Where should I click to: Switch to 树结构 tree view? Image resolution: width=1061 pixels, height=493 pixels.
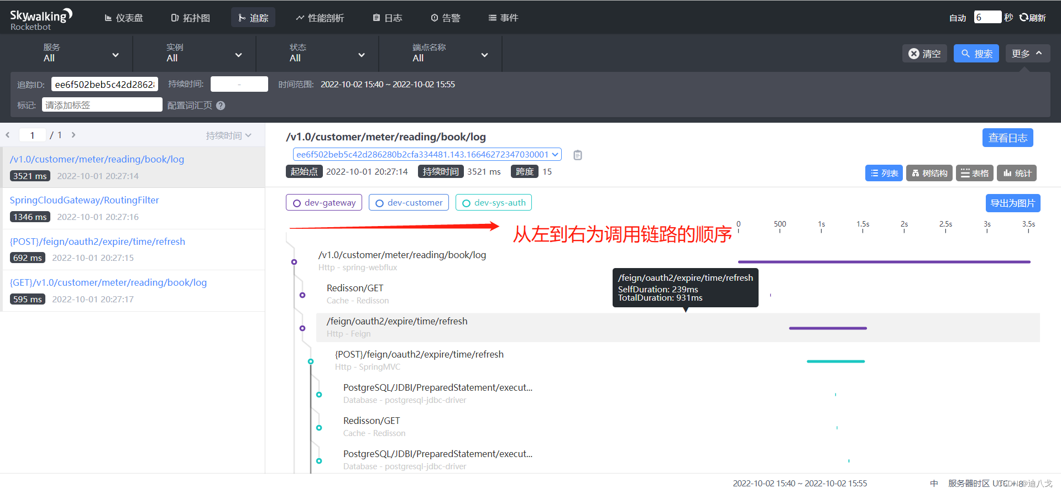pyautogui.click(x=929, y=173)
